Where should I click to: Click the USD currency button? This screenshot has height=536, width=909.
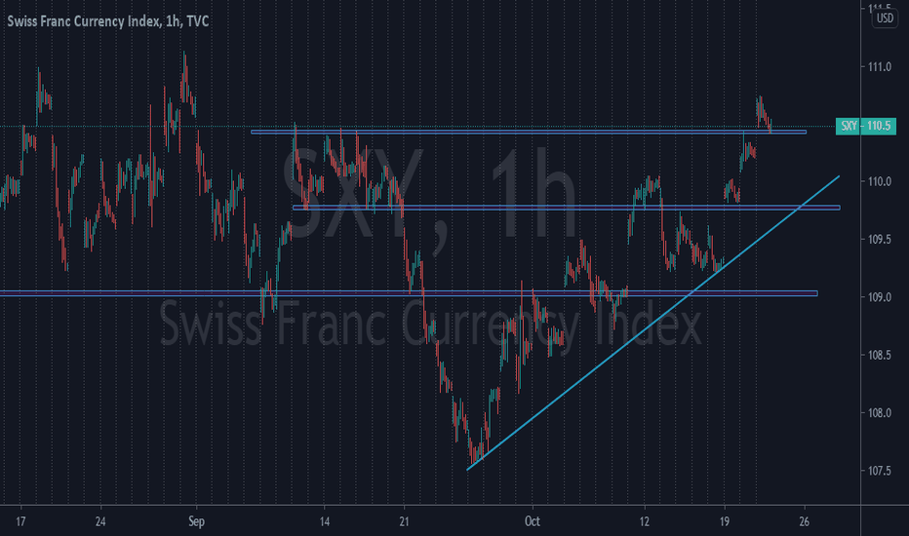tap(885, 18)
